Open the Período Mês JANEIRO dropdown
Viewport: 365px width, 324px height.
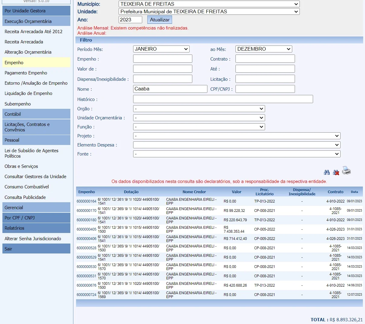(161, 49)
